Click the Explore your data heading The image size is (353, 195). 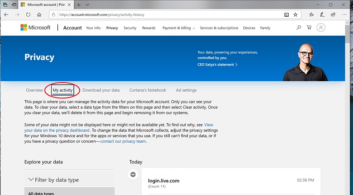click(x=43, y=162)
